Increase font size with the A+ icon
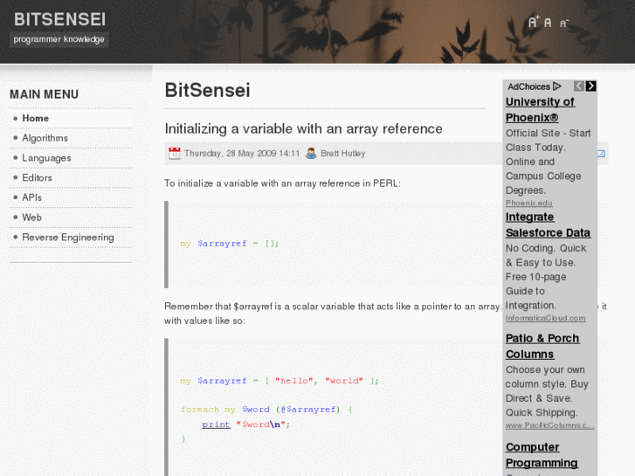Image resolution: width=635 pixels, height=476 pixels. coord(534,22)
